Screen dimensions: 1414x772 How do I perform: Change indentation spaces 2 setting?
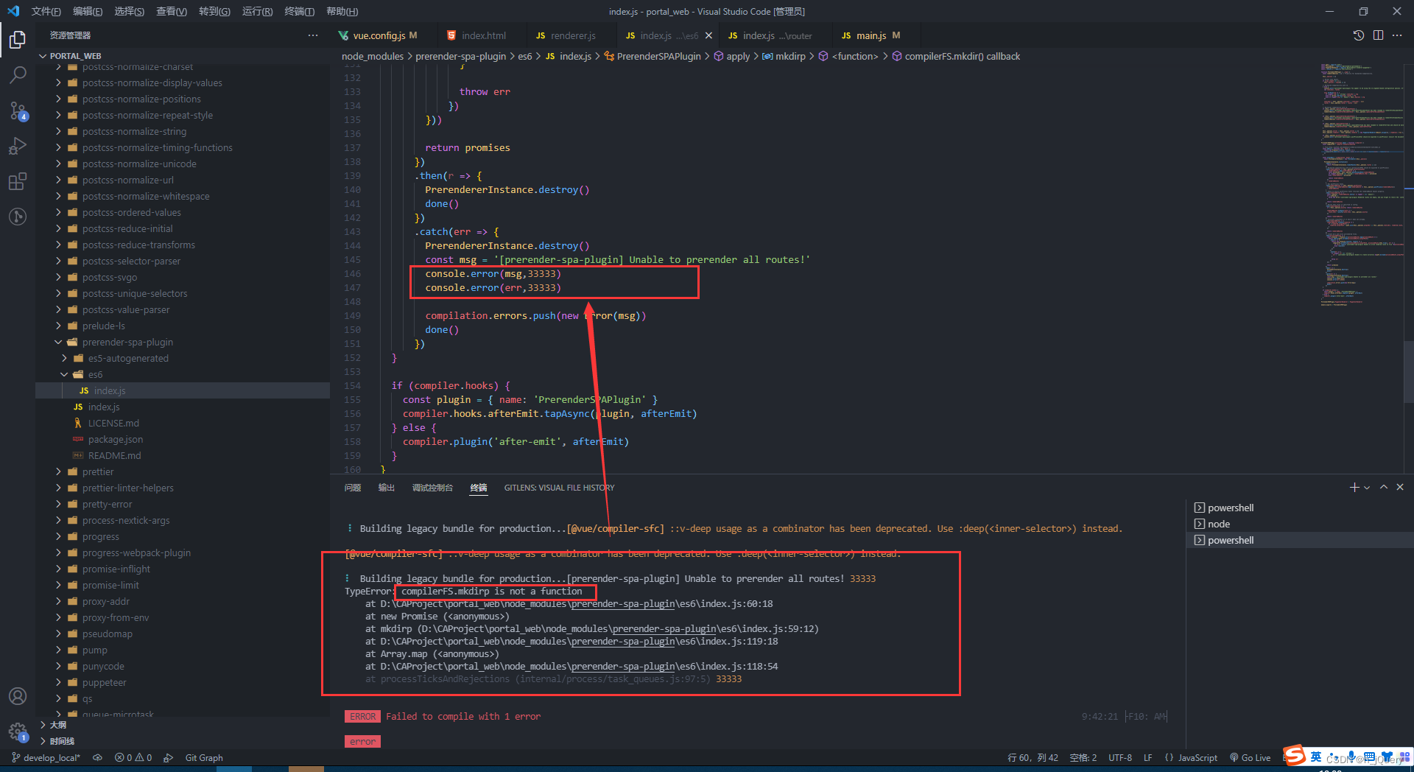click(1083, 757)
